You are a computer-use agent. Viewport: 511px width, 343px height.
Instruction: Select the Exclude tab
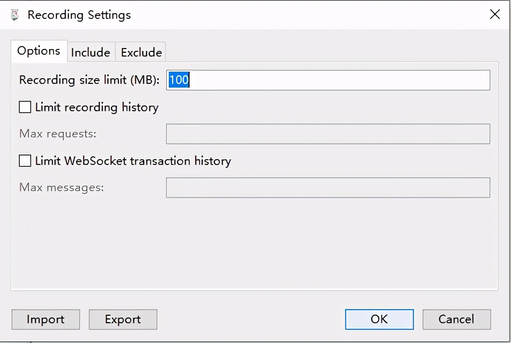pos(141,52)
